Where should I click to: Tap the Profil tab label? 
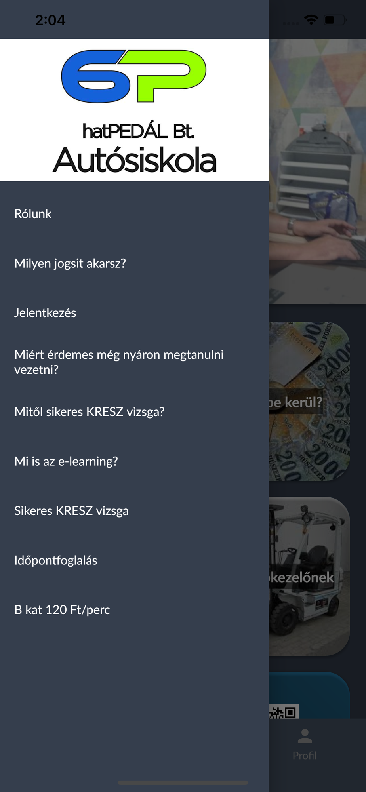pos(305,756)
